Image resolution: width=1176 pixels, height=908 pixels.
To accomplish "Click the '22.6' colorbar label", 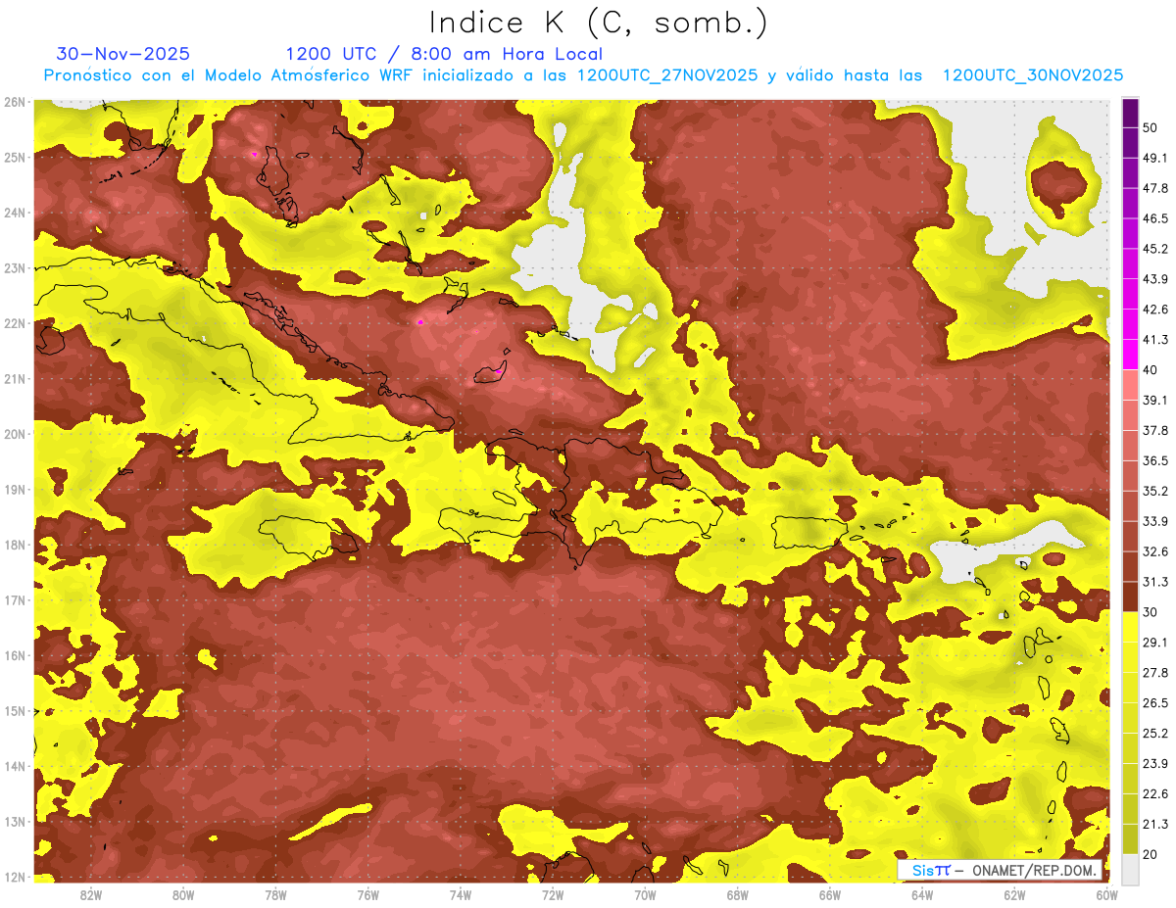I will coord(1153,793).
